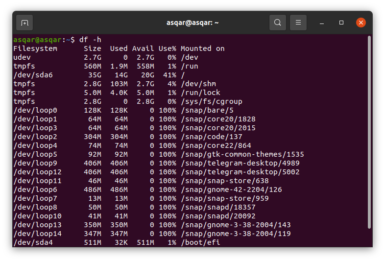Close the terminal window

361,23
